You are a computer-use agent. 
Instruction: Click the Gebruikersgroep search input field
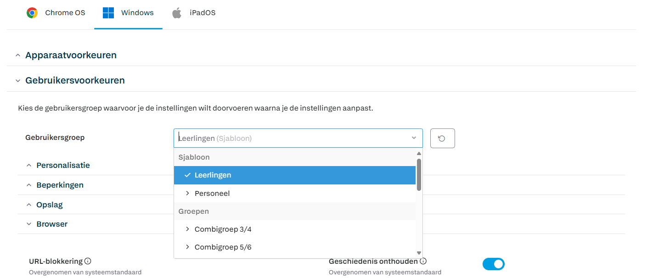[289, 138]
